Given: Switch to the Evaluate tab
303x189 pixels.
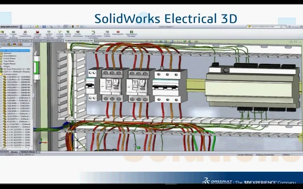Looking at the screenshot, I should point(37,41).
